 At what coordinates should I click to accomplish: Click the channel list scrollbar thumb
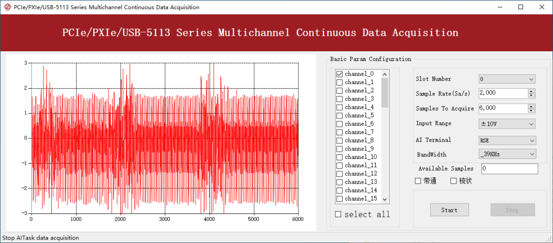385,93
